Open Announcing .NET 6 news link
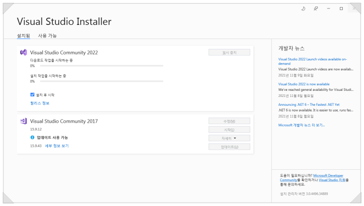364x206 pixels. [309, 104]
